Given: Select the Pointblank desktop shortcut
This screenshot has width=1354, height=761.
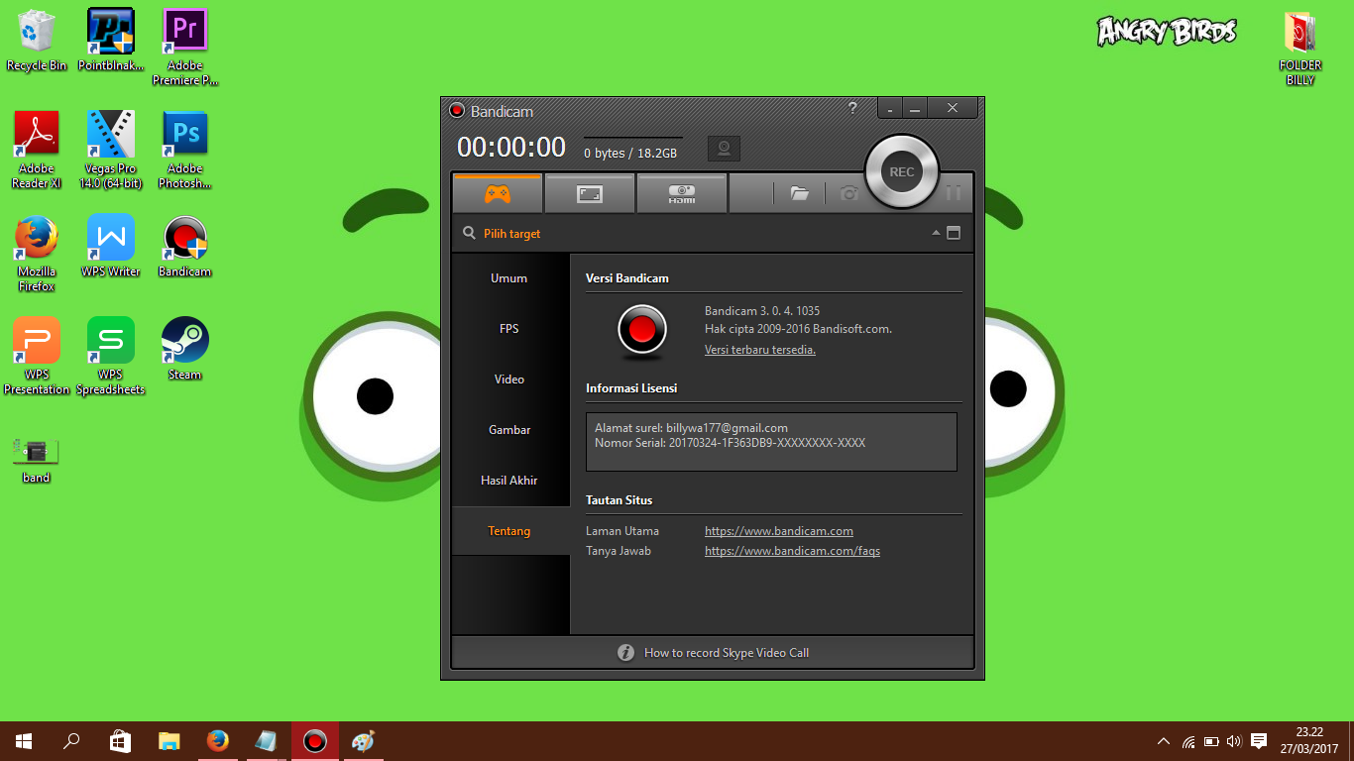Looking at the screenshot, I should coord(111,41).
